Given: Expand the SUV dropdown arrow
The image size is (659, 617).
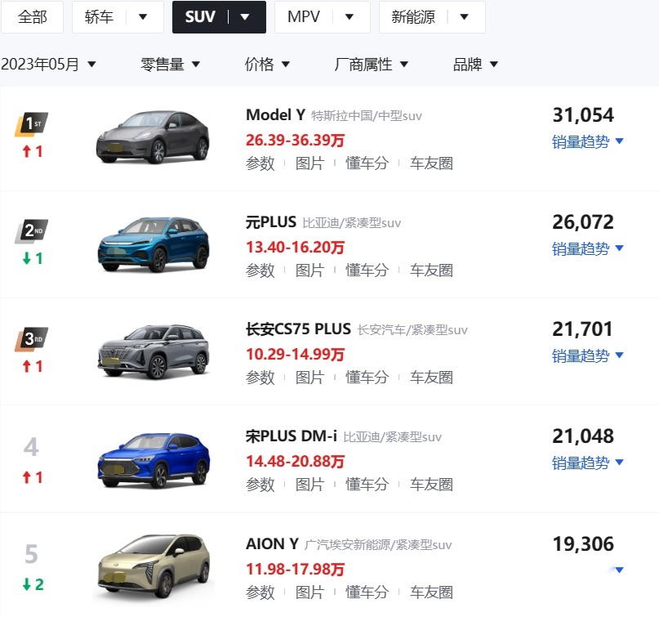Looking at the screenshot, I should pyautogui.click(x=245, y=17).
